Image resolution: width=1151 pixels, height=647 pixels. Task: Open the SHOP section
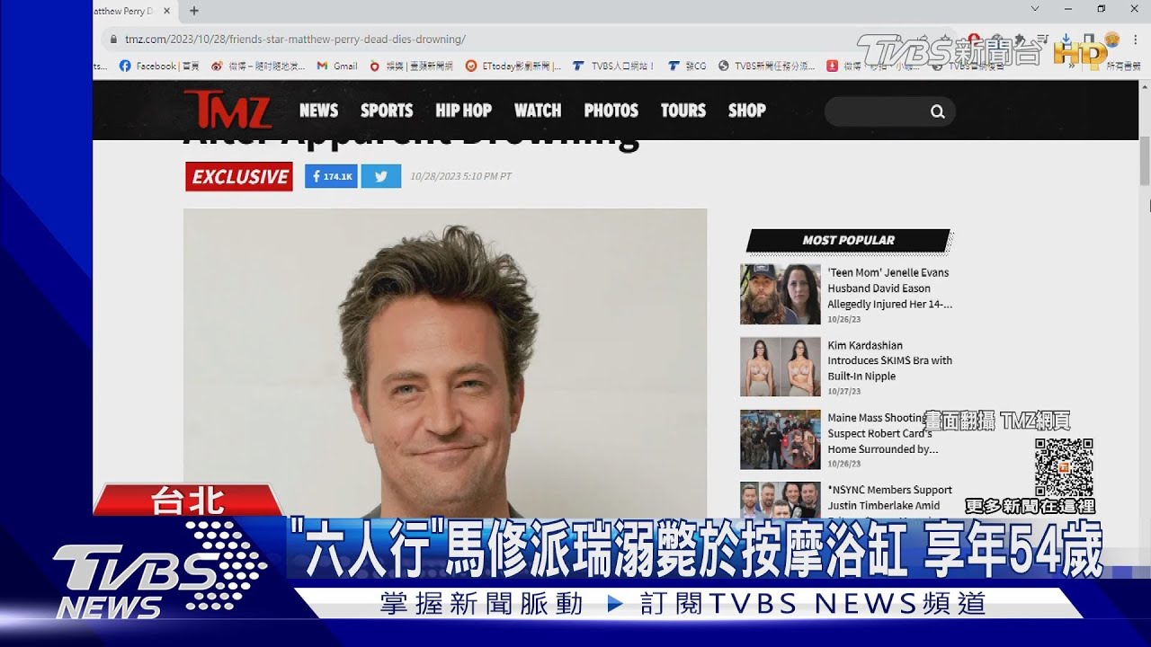point(746,111)
